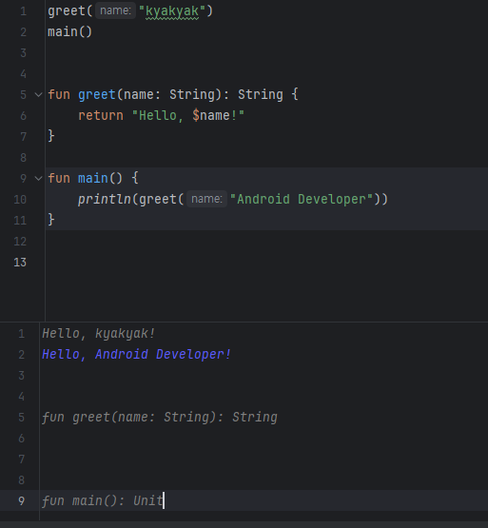
Task: Click the name: hint before "Android Developer"
Action: click(206, 199)
